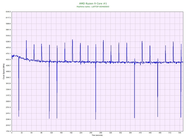The width and height of the screenshot is (186, 140).
Task: Click the 96 time-axis label
Action: tap(41, 133)
